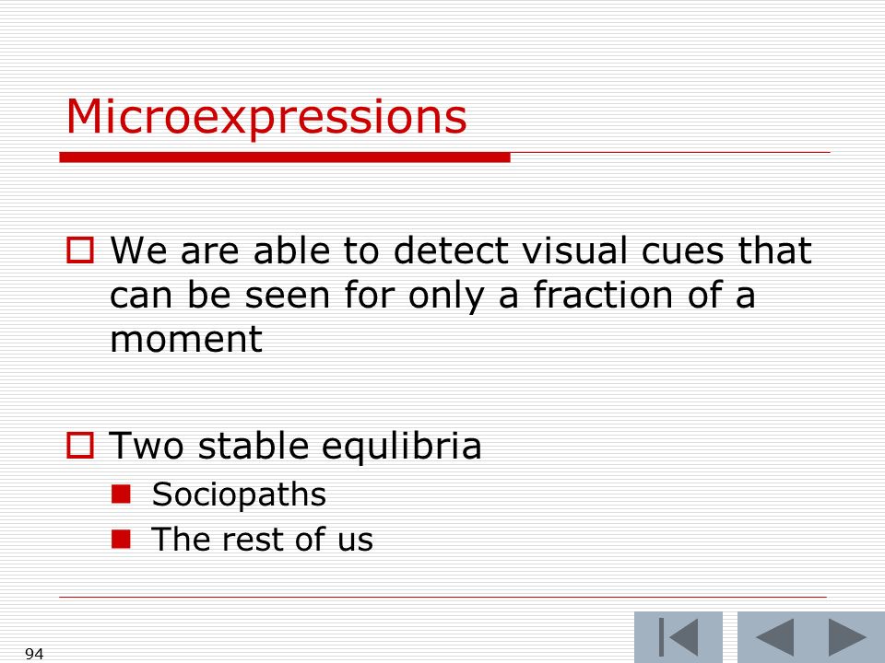Select 'The rest of us' text
This screenshot has height=663, width=885.
(262, 539)
